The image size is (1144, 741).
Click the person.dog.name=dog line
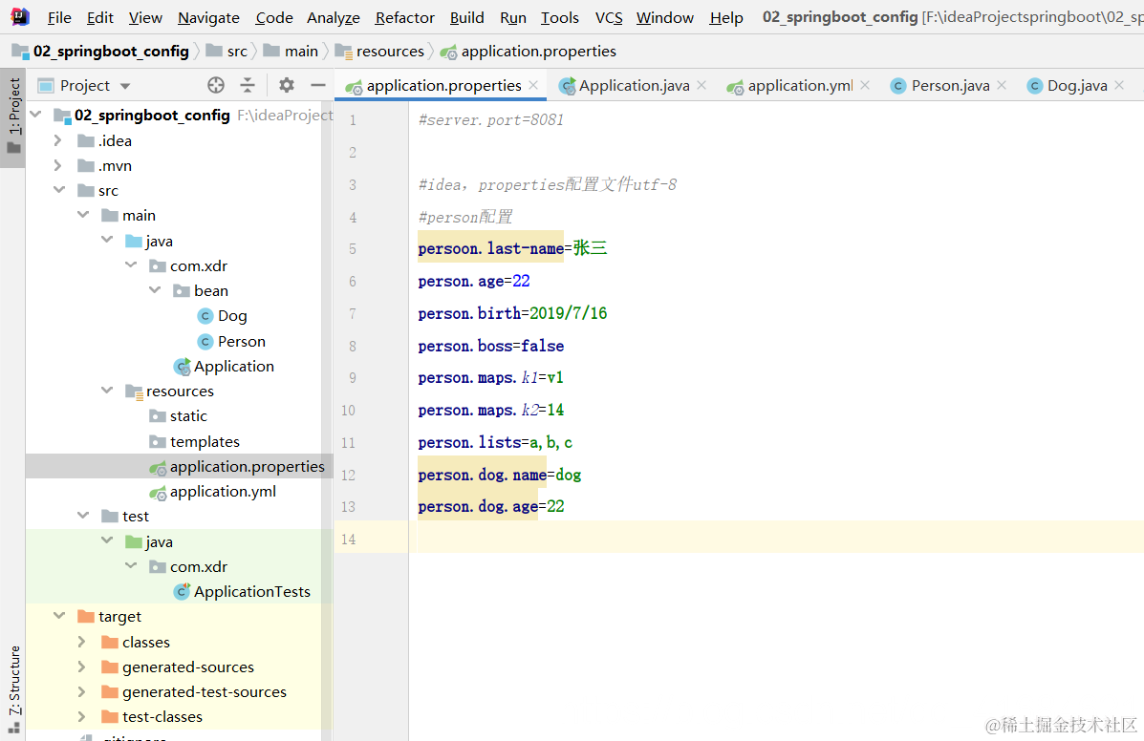tap(500, 475)
